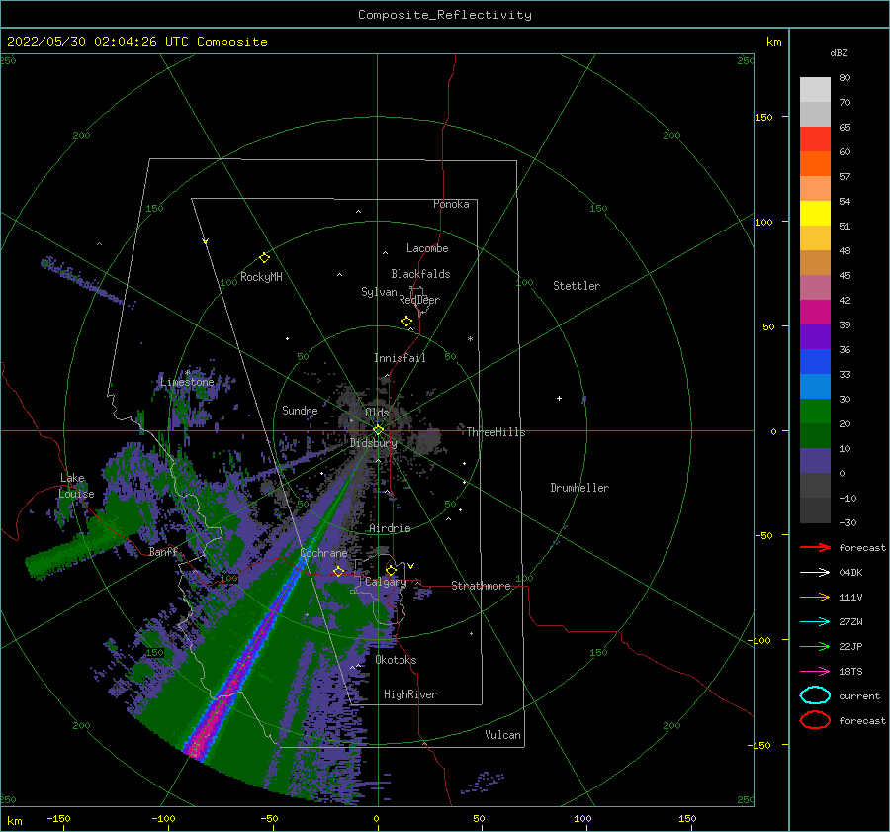Viewport: 890px width, 832px height.
Task: Click the Calgary city label
Action: (x=386, y=582)
